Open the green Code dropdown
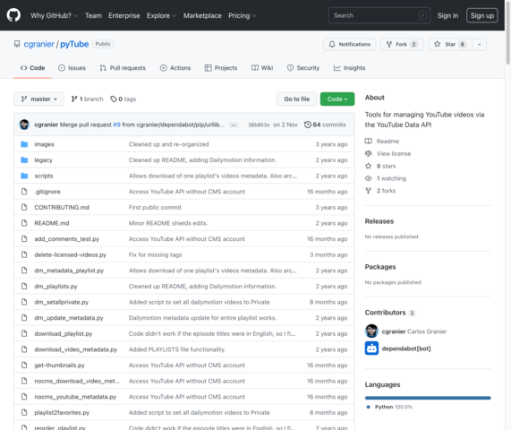Image resolution: width=511 pixels, height=430 pixels. pos(337,99)
